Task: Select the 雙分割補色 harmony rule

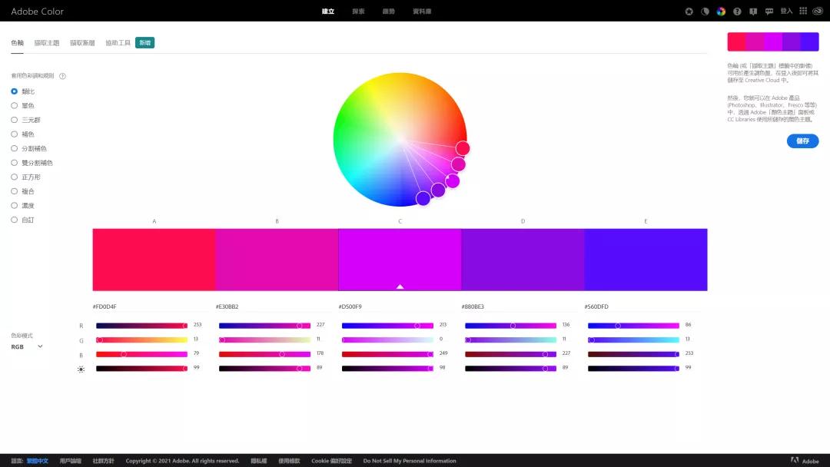Action: pyautogui.click(x=32, y=163)
